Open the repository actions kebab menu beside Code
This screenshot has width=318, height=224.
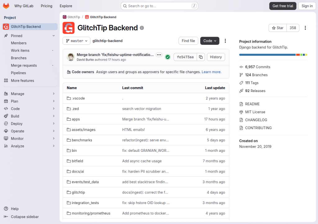pos(225,41)
